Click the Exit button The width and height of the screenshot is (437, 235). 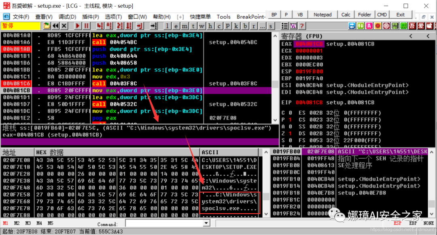click(401, 15)
